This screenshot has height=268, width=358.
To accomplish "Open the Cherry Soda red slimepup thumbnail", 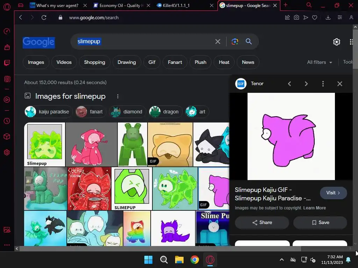I will tap(89, 188).
